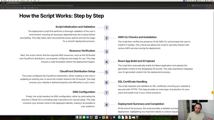Screen dimensions: 214x120
Task: Click the step 6 number marker
Action: [106, 82]
